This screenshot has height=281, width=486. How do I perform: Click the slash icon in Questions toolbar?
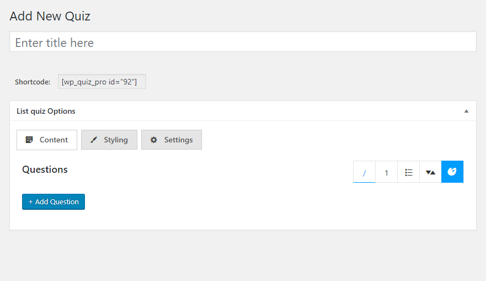(364, 172)
